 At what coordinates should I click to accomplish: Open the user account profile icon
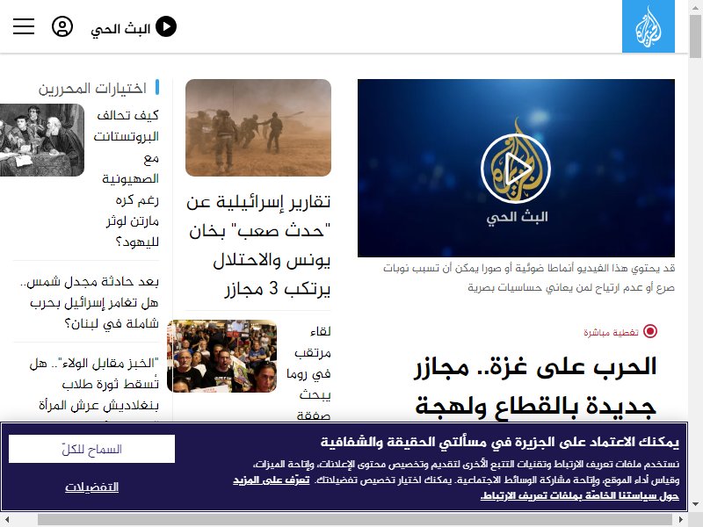coord(62,26)
